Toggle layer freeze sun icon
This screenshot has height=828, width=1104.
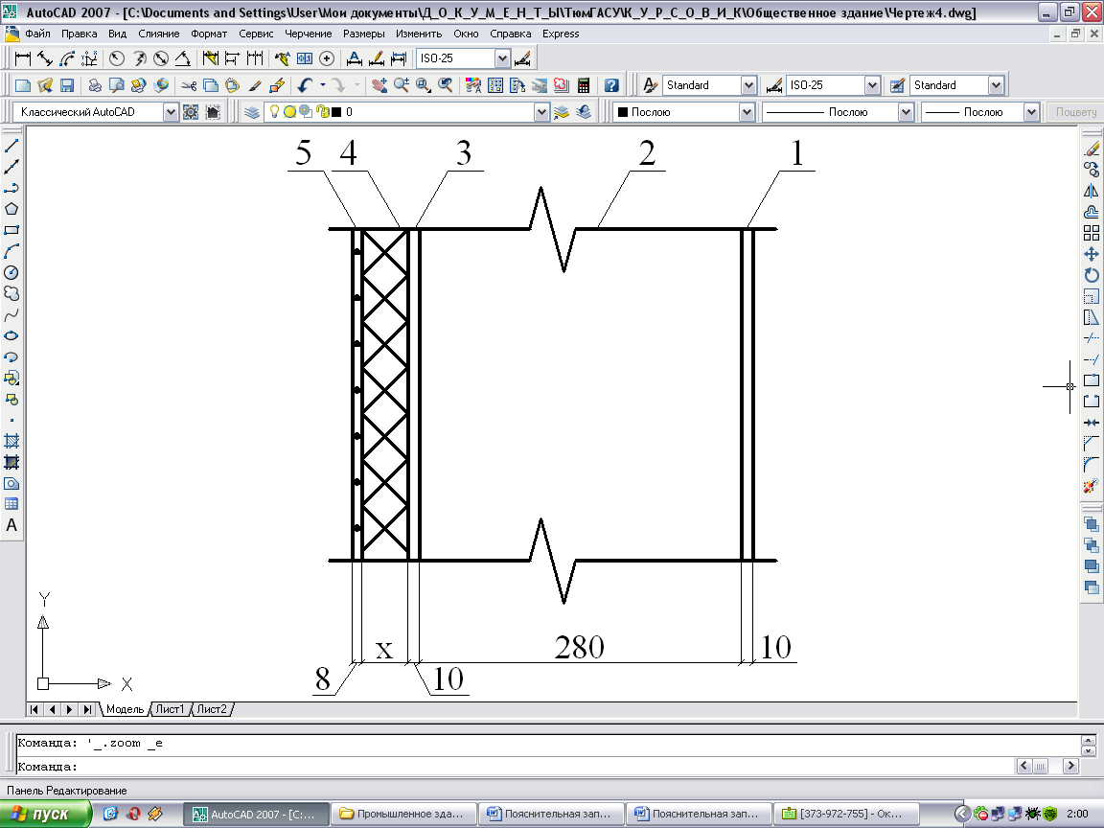pyautogui.click(x=289, y=112)
